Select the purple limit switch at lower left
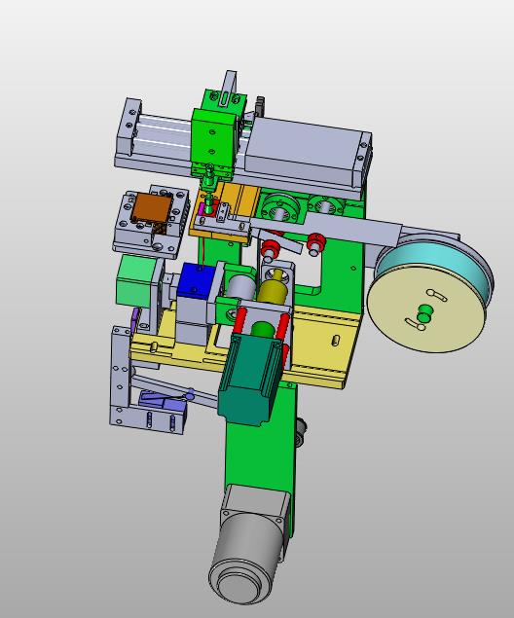Viewport: 514px width, 618px height. point(163,401)
